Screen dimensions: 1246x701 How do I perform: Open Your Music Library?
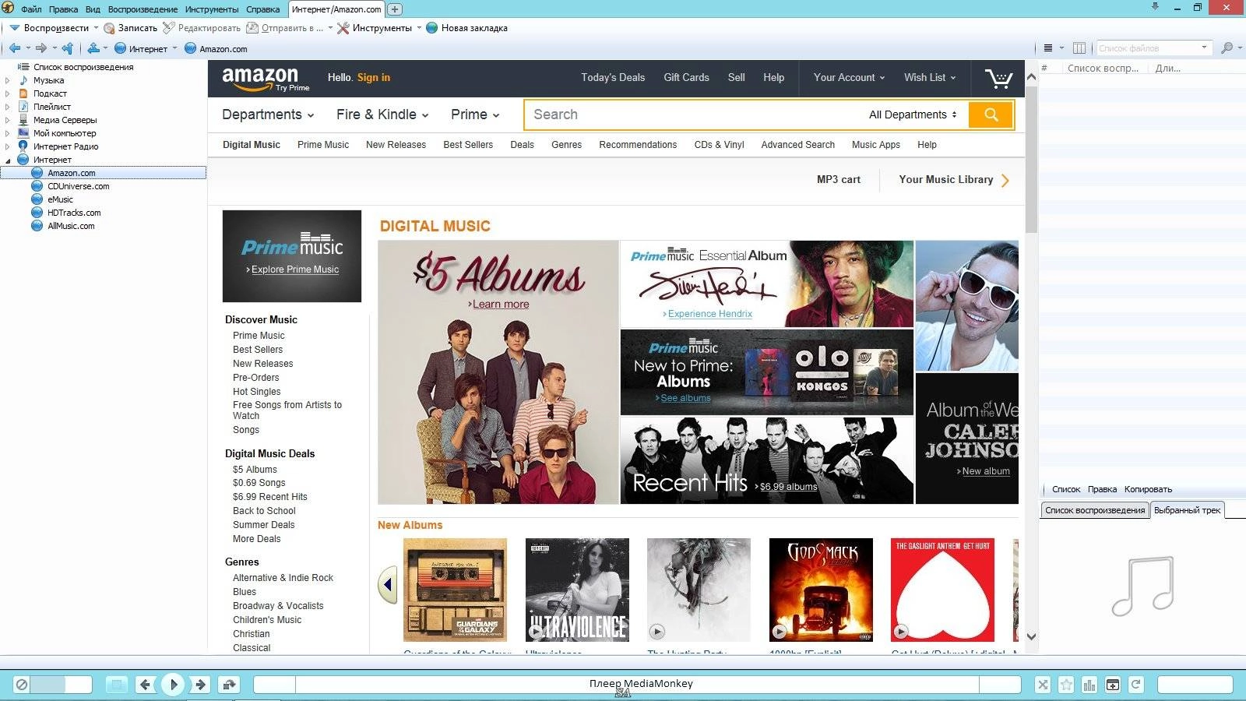click(954, 180)
